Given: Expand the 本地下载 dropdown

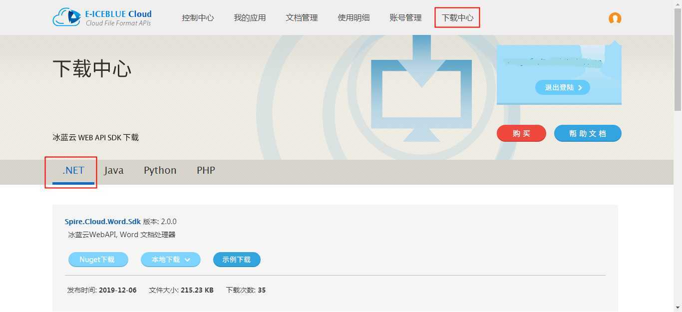Looking at the screenshot, I should [x=170, y=260].
